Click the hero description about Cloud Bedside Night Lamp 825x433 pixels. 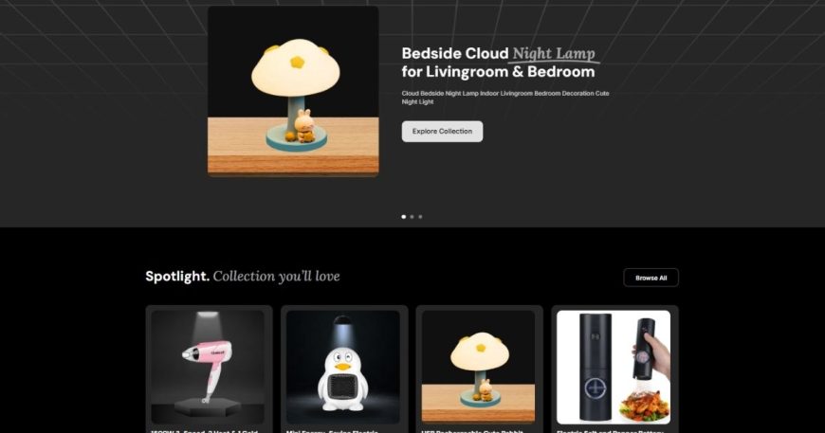pyautogui.click(x=505, y=98)
